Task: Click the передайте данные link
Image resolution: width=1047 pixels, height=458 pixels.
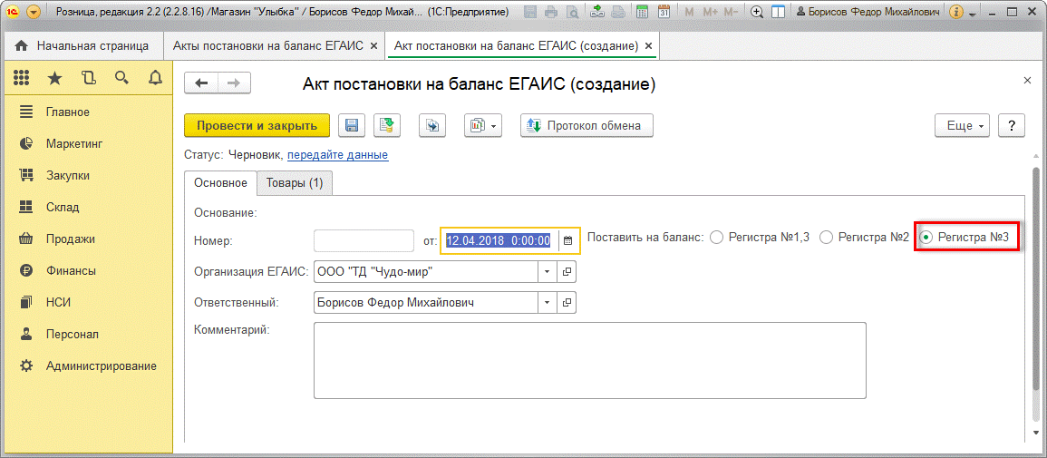Action: [x=338, y=155]
